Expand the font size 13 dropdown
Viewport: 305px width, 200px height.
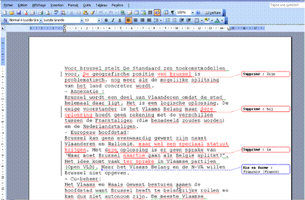tap(99, 20)
